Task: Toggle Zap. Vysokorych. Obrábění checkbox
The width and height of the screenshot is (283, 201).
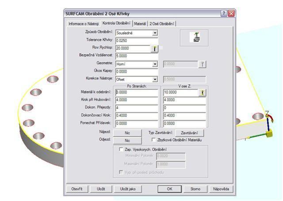Action: (x=121, y=149)
